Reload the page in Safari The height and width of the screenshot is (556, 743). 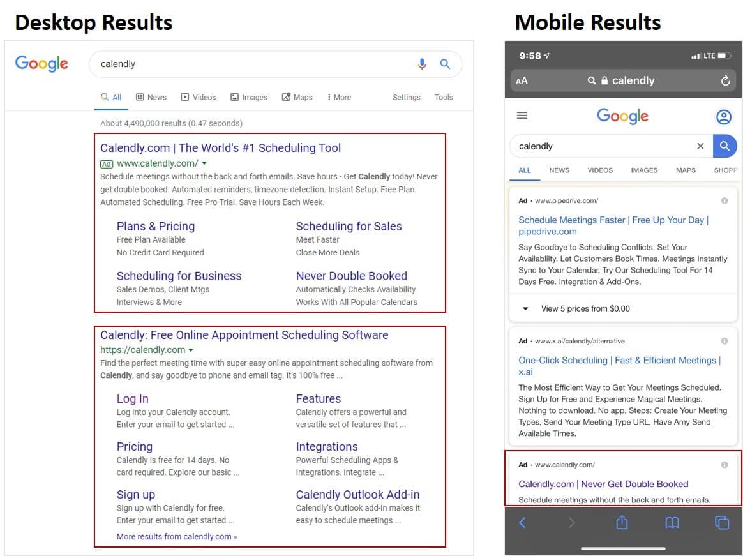[725, 80]
